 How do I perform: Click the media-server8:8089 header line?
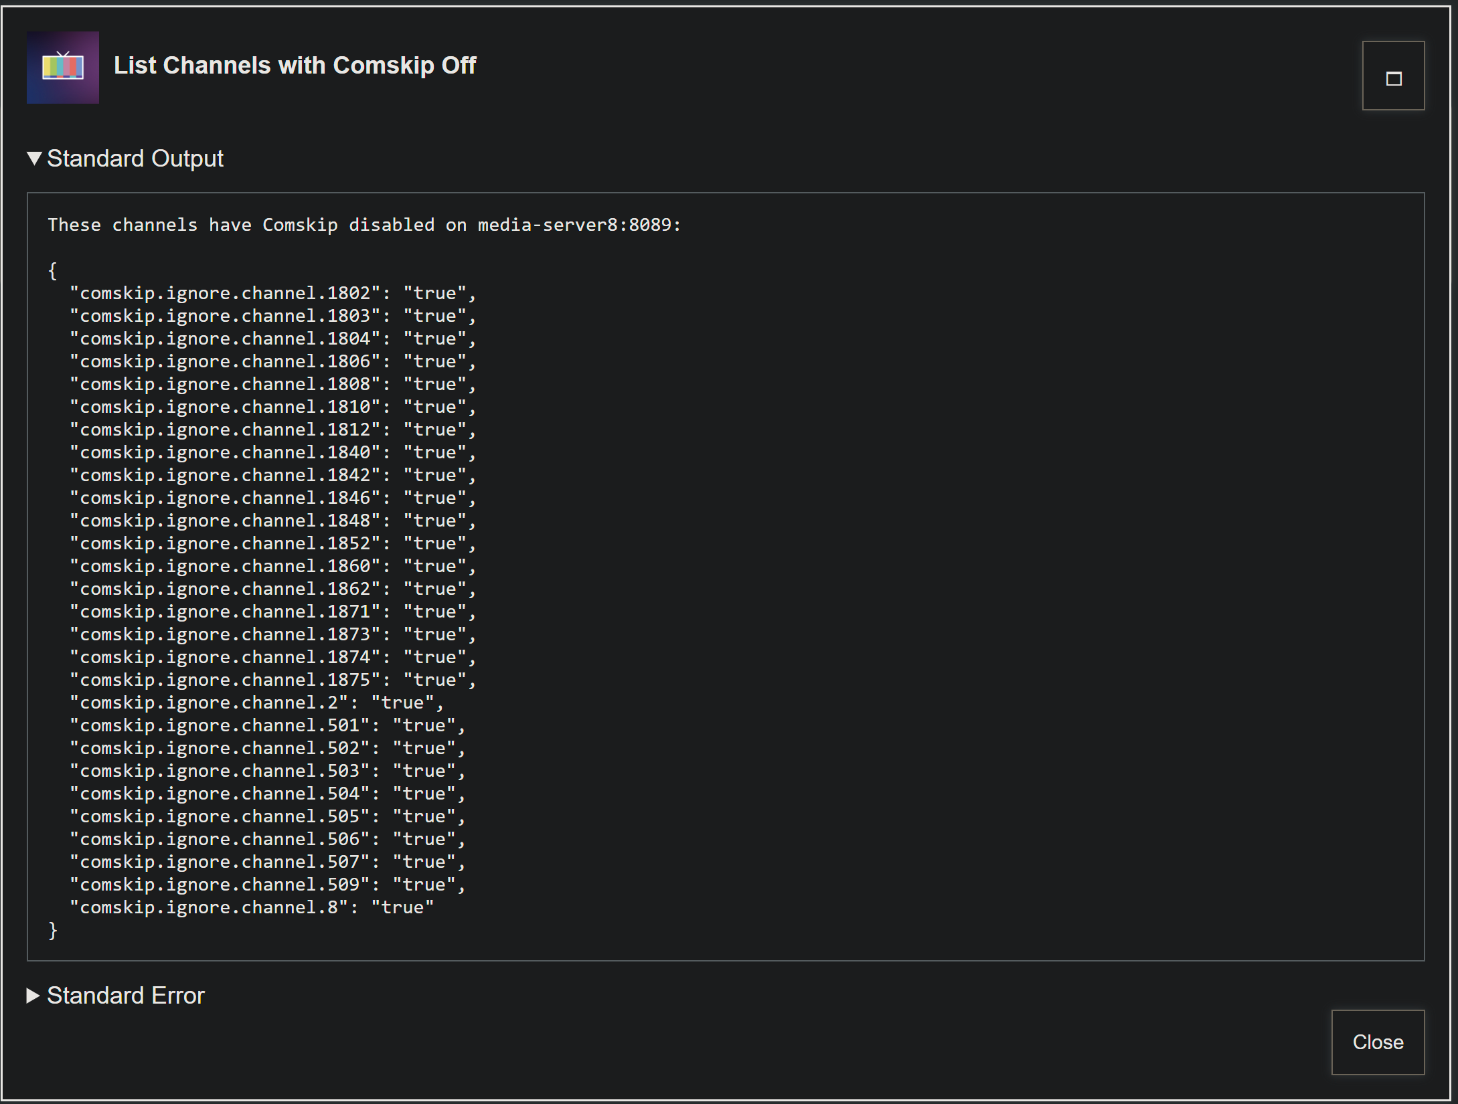point(363,225)
